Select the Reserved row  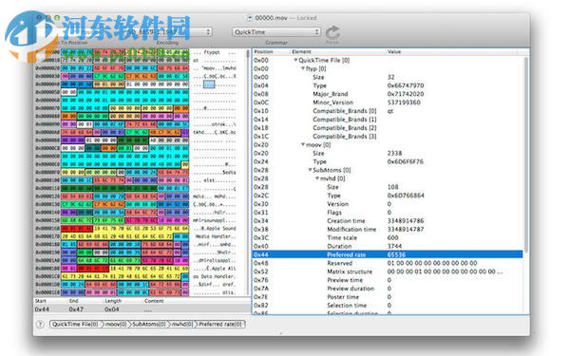coord(388,263)
